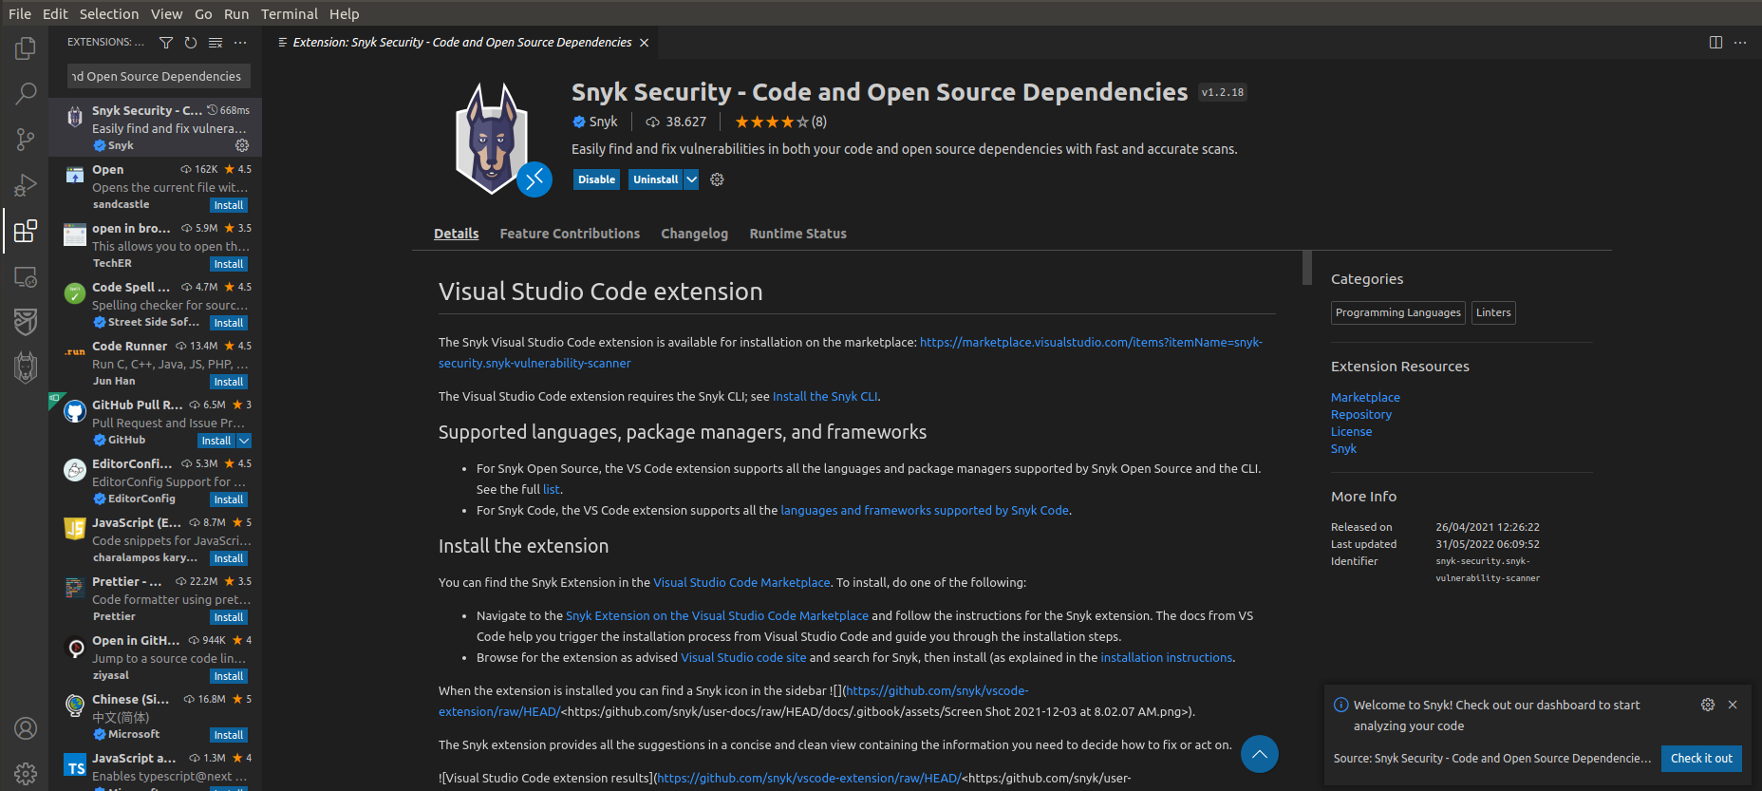The width and height of the screenshot is (1762, 791).
Task: Switch to the Runtime Status tab
Action: tap(797, 234)
